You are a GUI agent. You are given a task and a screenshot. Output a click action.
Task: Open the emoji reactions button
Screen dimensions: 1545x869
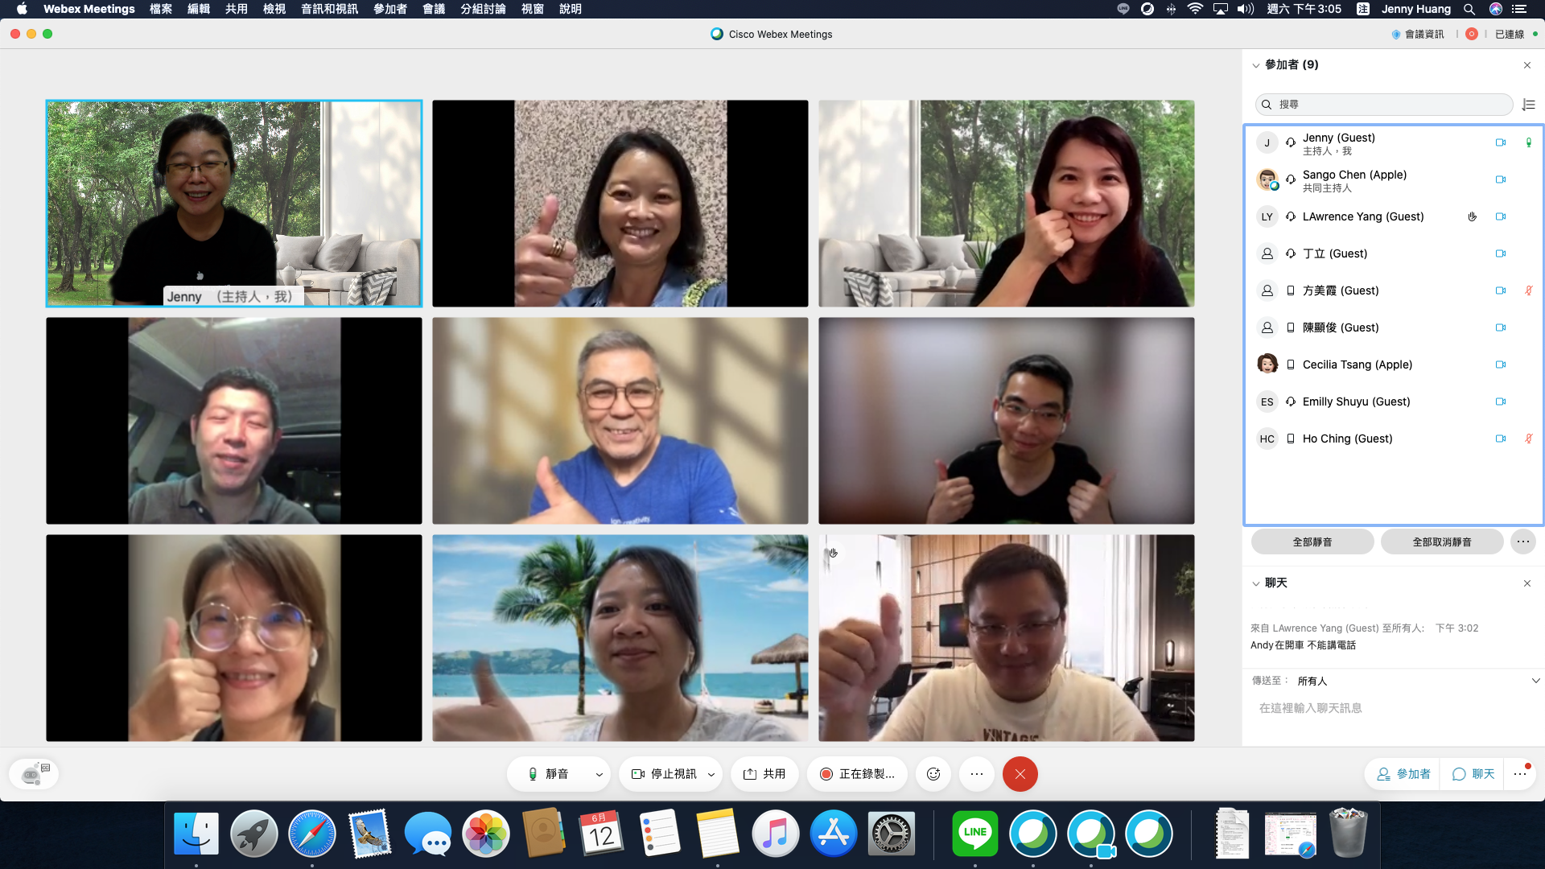[x=933, y=774]
